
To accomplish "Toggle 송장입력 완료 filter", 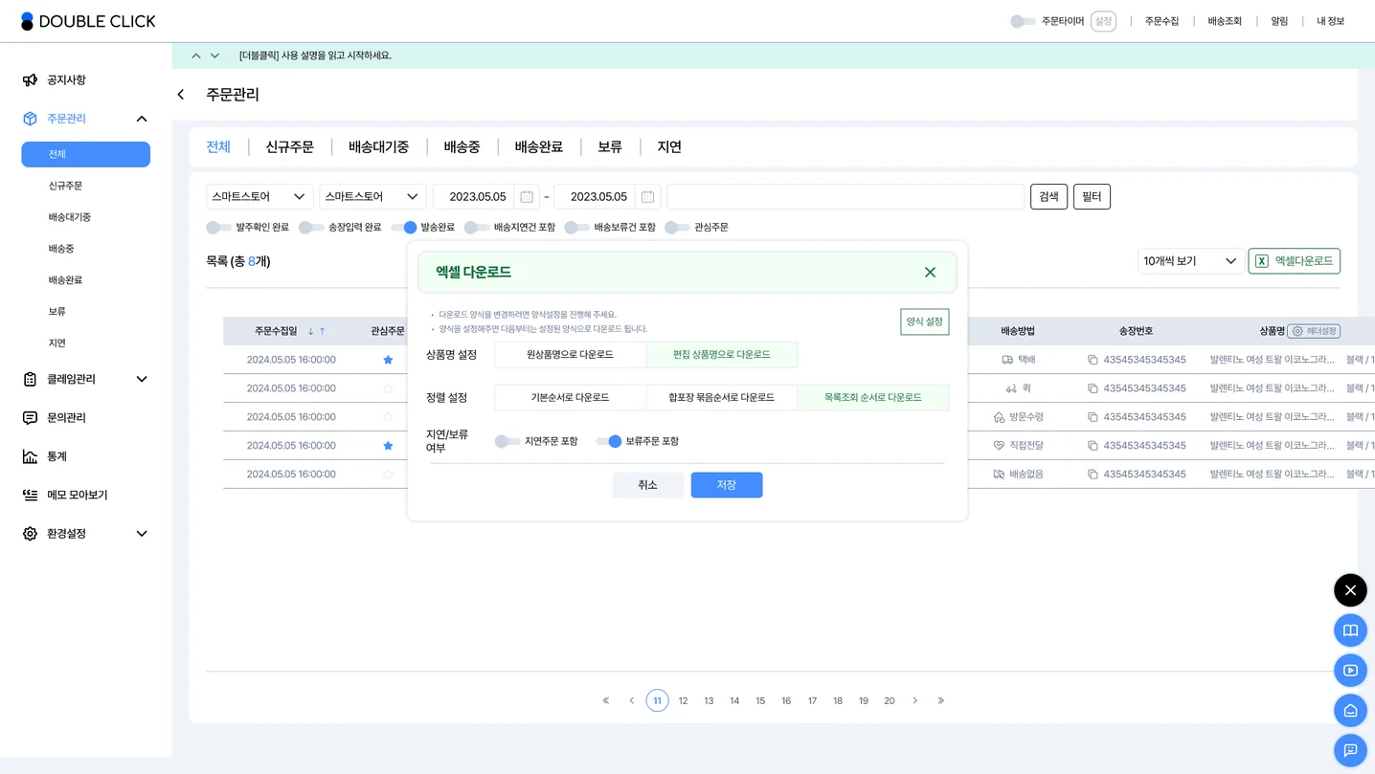I will [311, 228].
